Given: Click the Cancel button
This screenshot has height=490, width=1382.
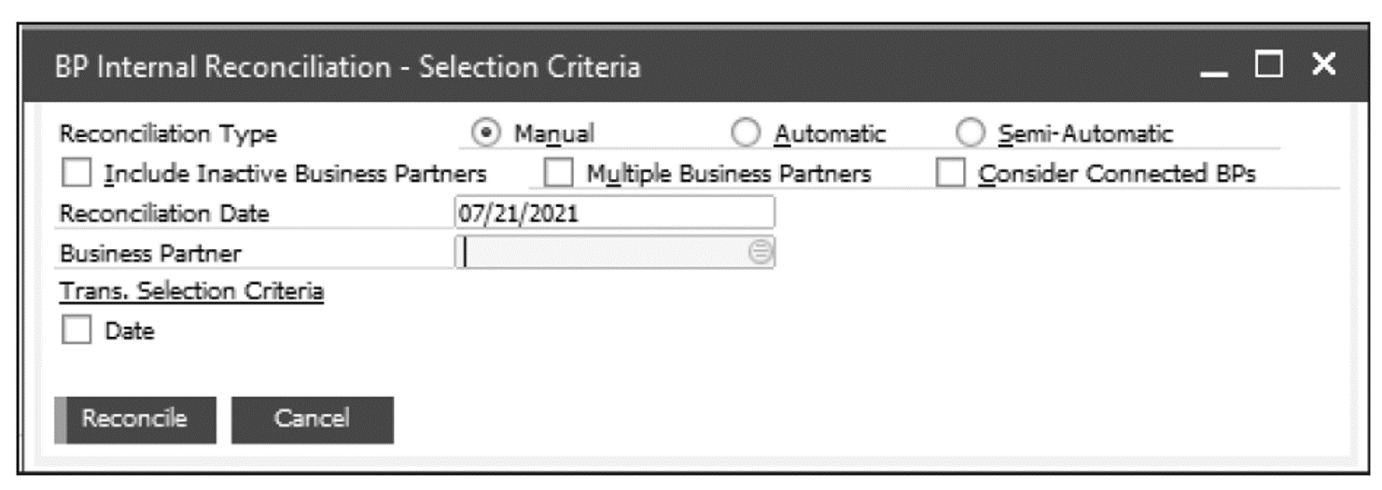Looking at the screenshot, I should point(312,419).
